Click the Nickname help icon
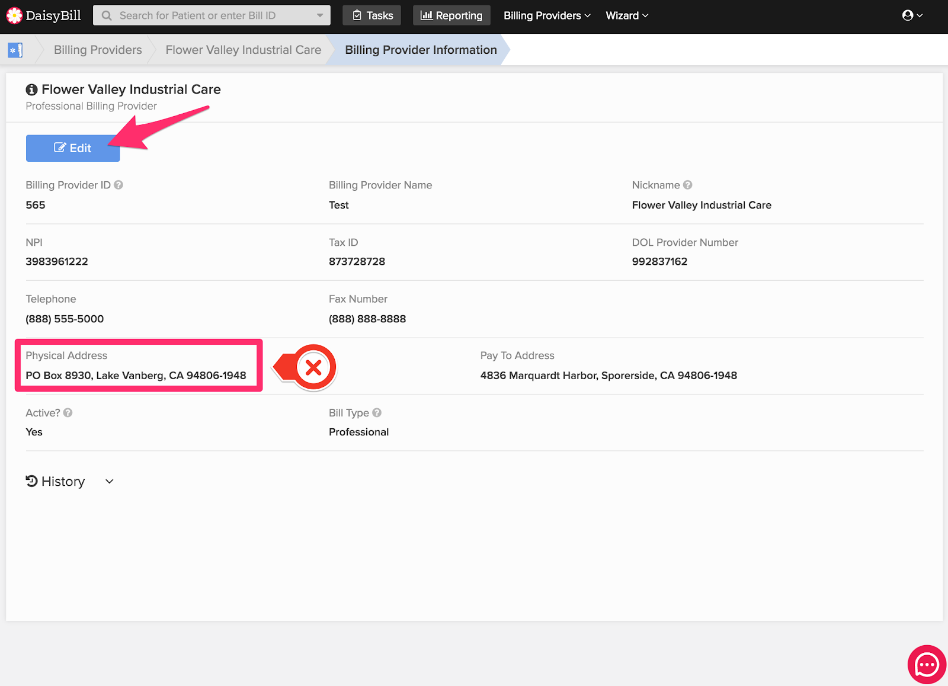948x686 pixels. click(687, 185)
